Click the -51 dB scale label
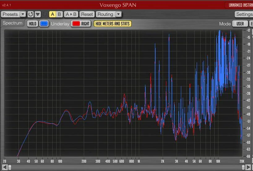The height and width of the screenshot is (171, 253). pyautogui.click(x=248, y=121)
